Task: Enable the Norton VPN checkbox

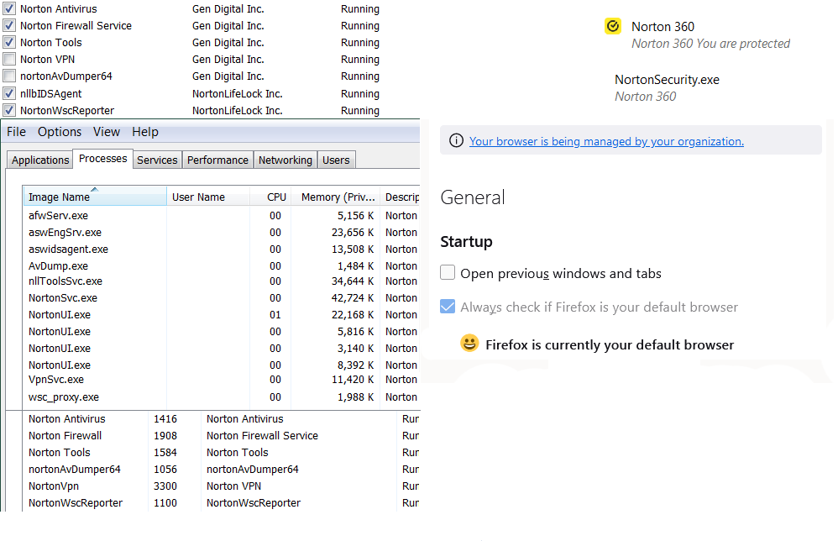Action: [x=9, y=59]
